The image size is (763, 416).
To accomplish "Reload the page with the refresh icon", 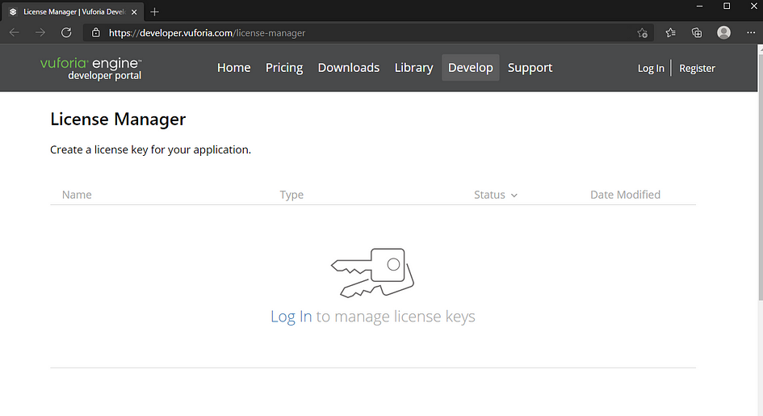I will 66,32.
